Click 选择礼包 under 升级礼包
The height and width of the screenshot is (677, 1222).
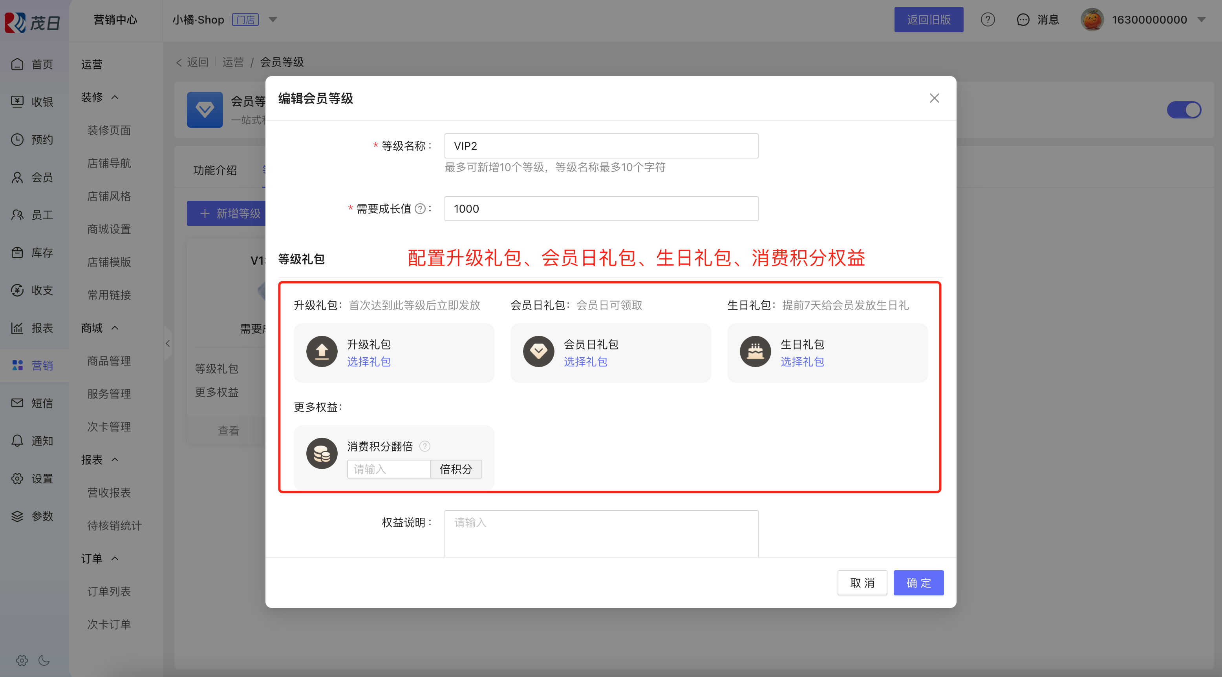(x=369, y=362)
